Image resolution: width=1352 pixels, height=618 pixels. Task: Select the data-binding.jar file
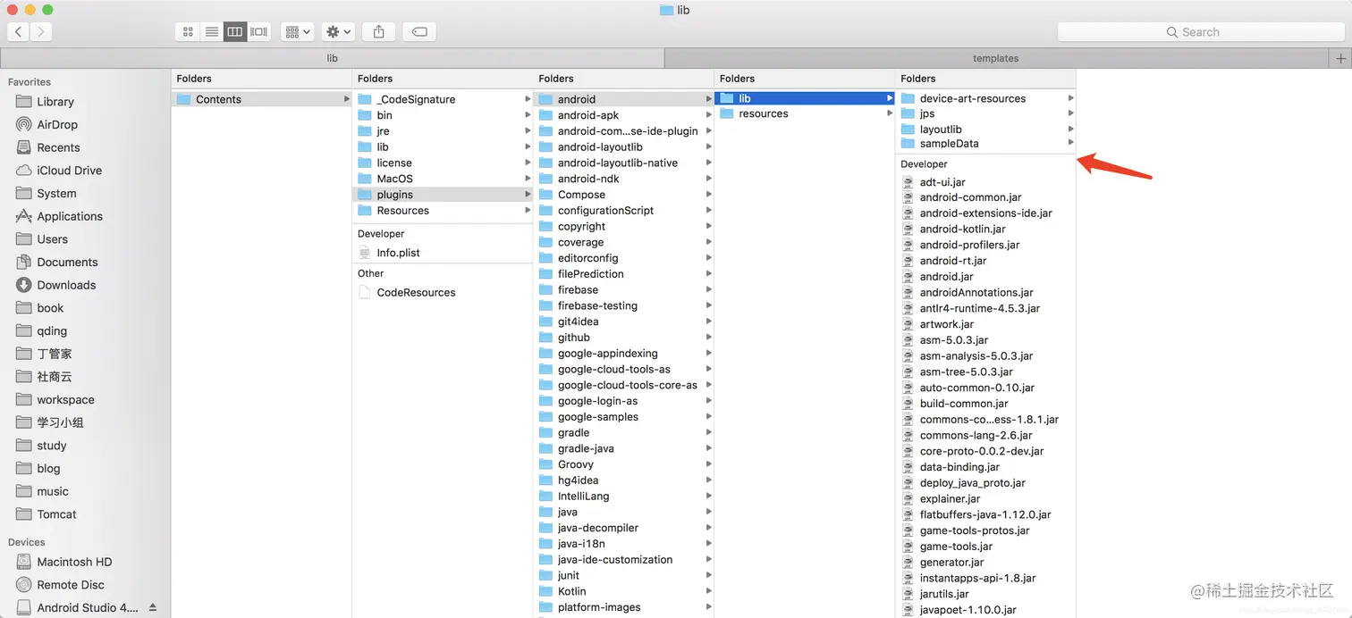point(985,467)
